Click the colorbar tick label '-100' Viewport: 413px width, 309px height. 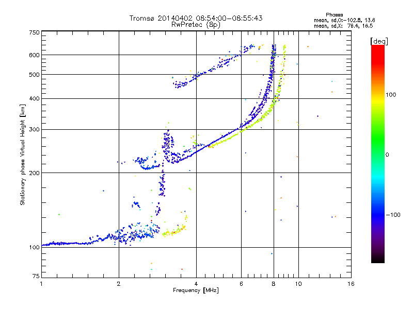click(393, 215)
